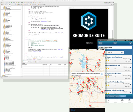Click Collapse All icon in Package Explorer

pyautogui.click(x=15, y=5)
